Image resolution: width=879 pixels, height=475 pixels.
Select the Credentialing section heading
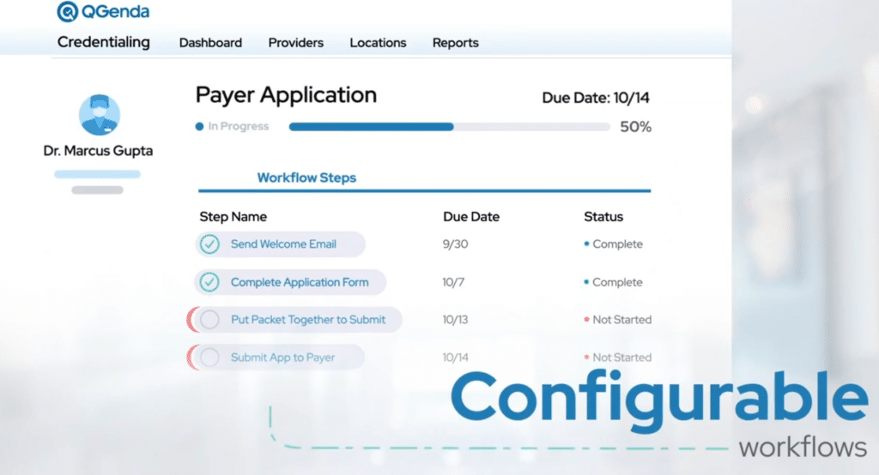click(x=103, y=42)
